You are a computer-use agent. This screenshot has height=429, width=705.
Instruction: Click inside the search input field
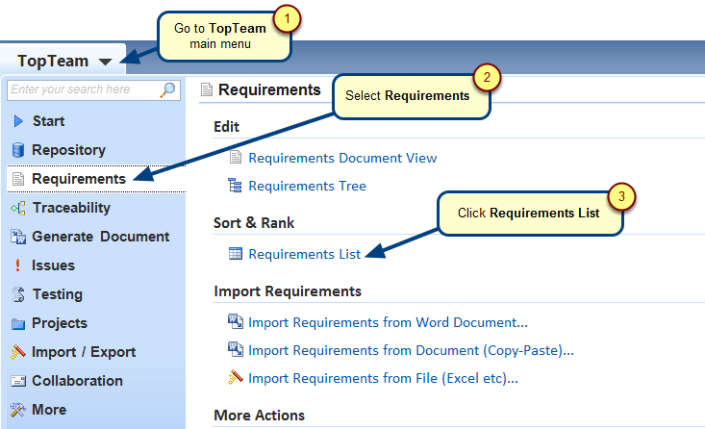(x=82, y=89)
